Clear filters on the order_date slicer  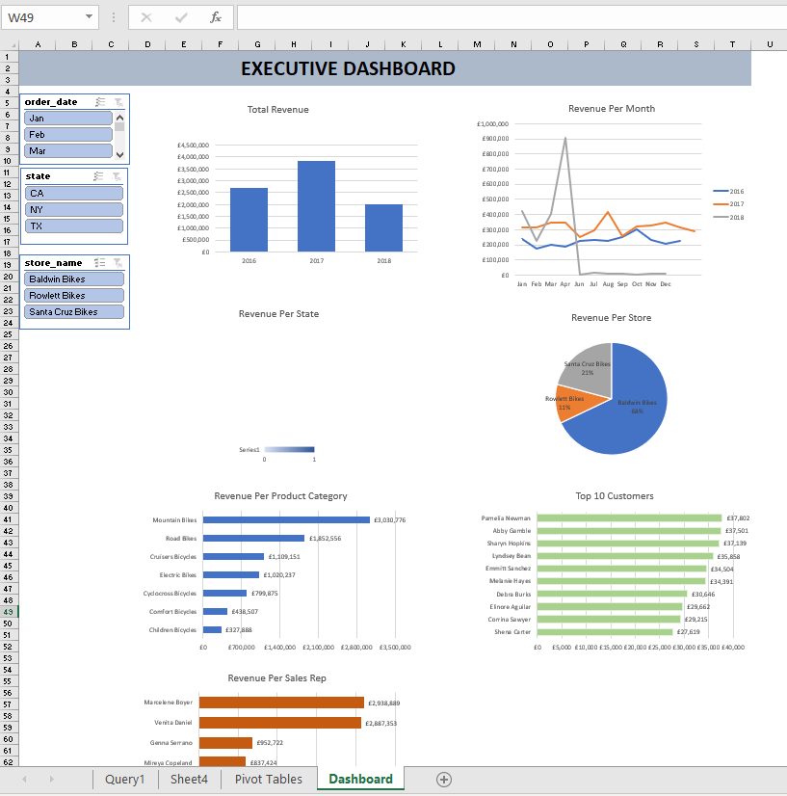coord(117,101)
